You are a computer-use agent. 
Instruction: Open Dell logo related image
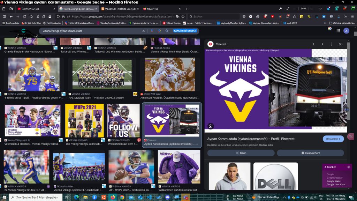coord(276,176)
